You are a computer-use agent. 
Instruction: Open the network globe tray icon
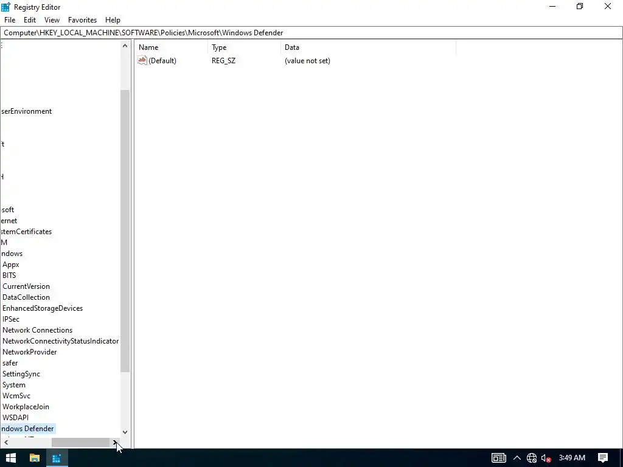pyautogui.click(x=532, y=458)
